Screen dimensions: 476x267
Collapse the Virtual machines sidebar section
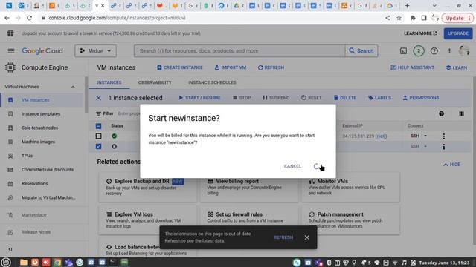73,87
